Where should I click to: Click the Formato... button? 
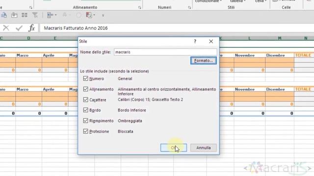[x=204, y=61]
